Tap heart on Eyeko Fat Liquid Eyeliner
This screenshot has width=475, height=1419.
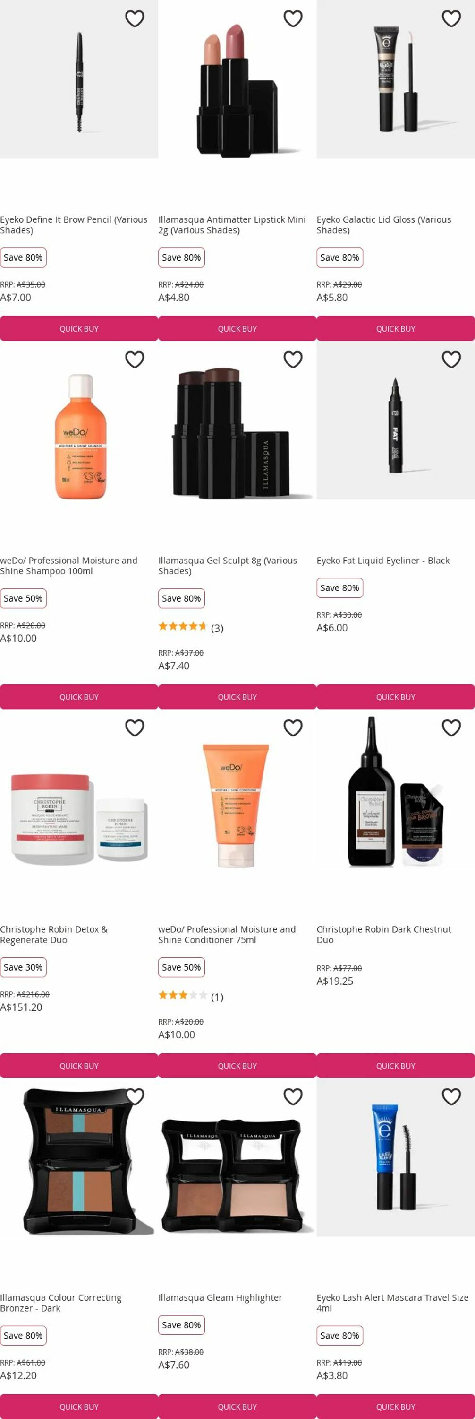(x=451, y=359)
